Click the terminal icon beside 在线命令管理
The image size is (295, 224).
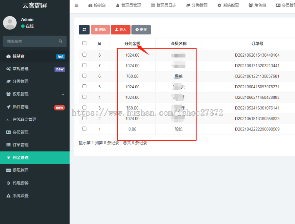(9, 120)
